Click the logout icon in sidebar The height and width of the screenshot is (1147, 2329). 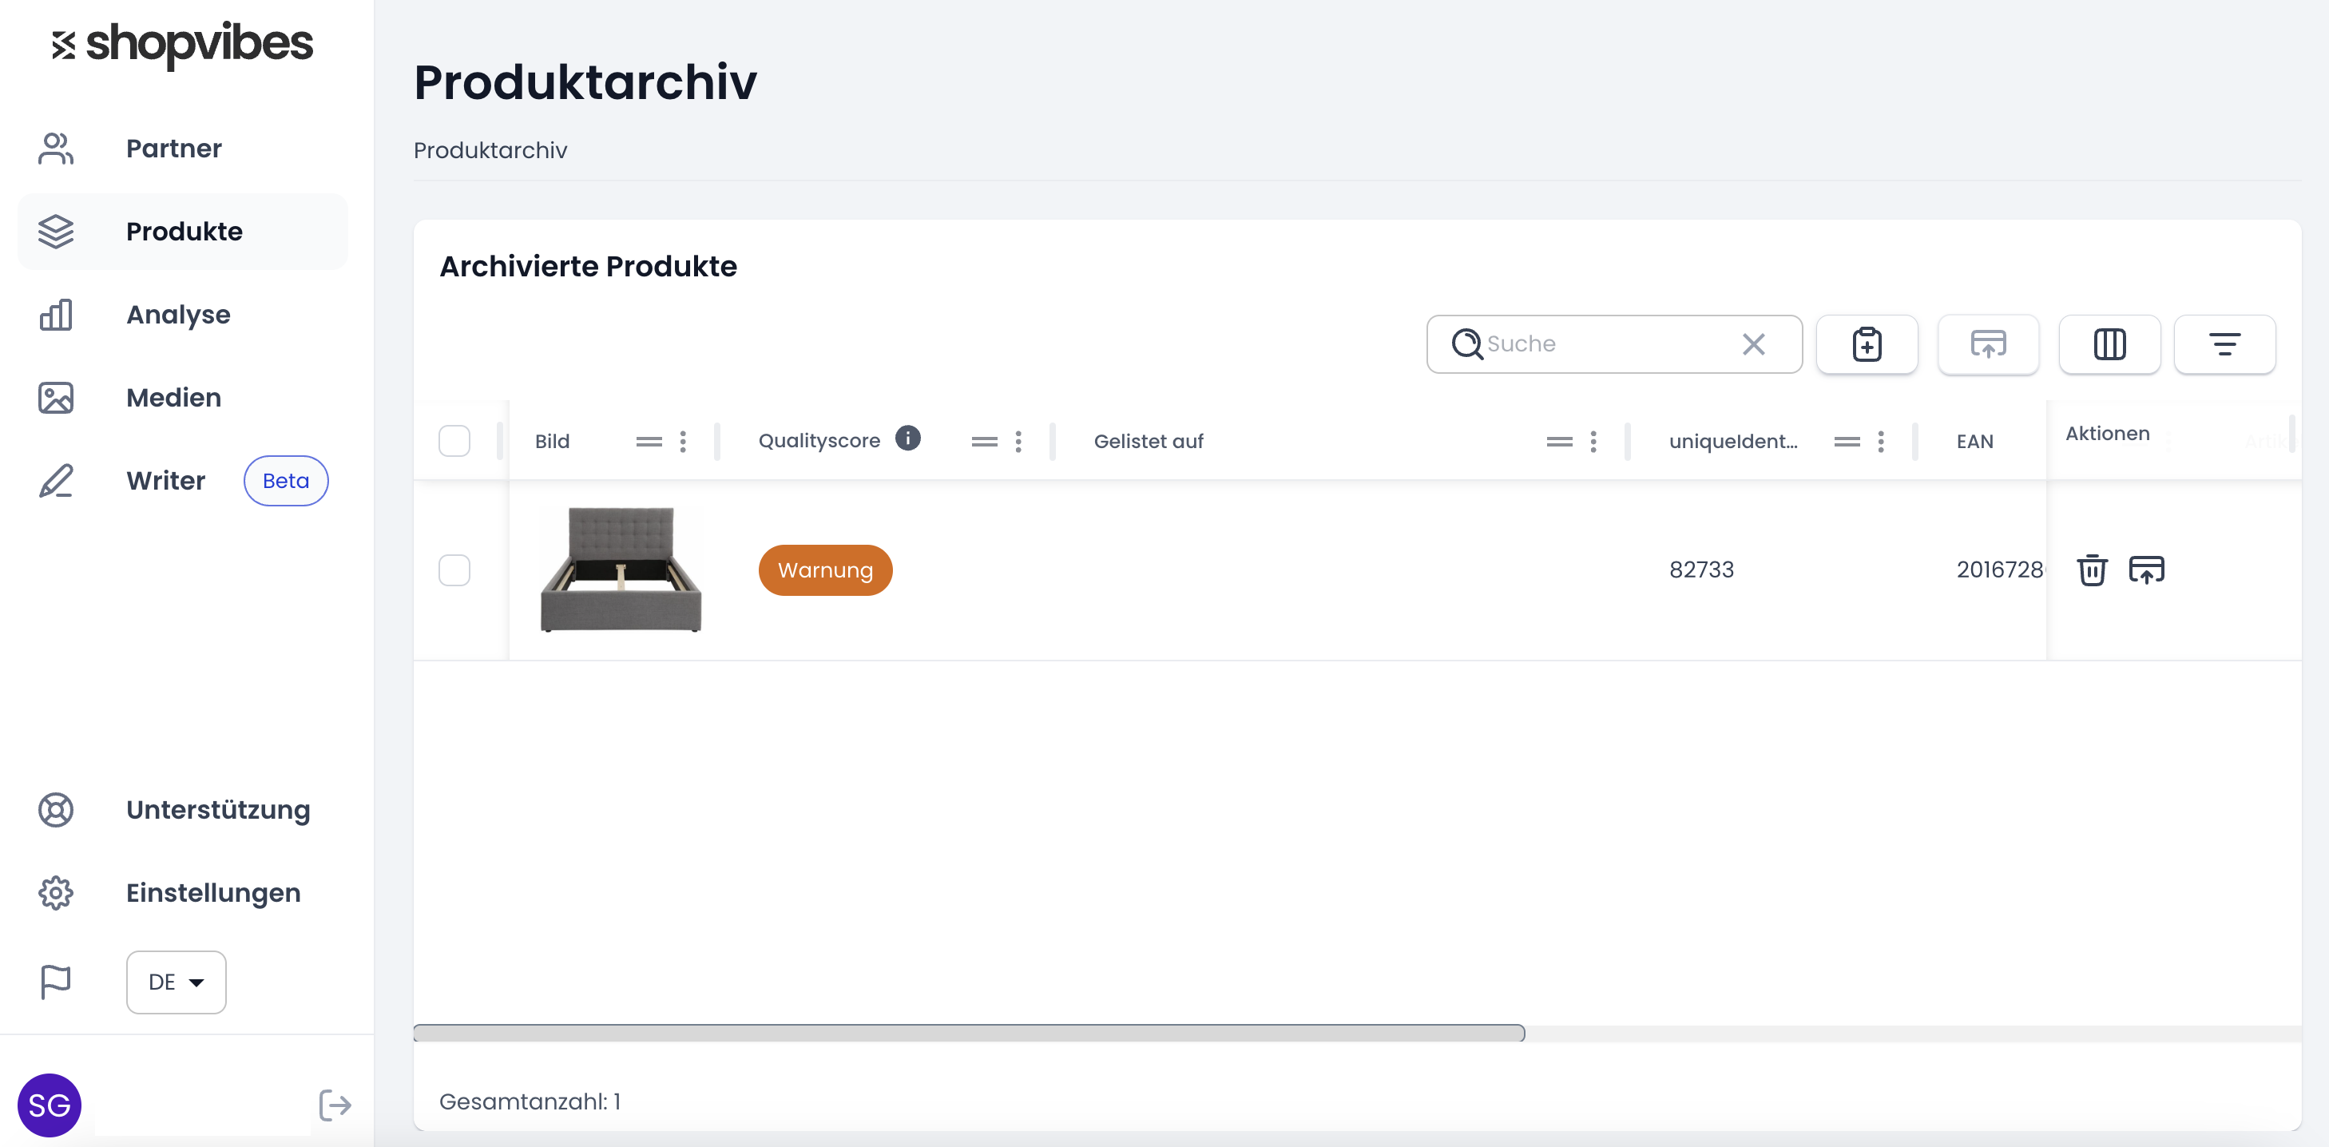335,1105
